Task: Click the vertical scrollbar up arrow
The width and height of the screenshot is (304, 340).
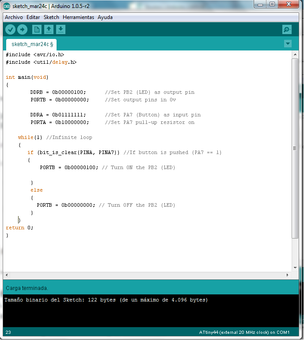Action: pyautogui.click(x=295, y=54)
